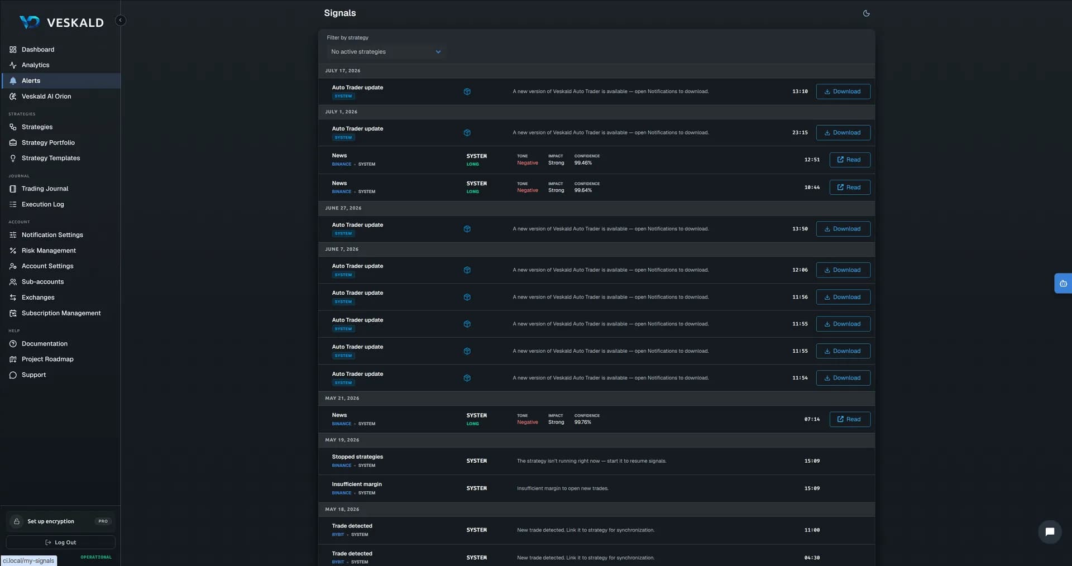Click the Subscription Management icon
The image size is (1072, 566).
(x=13, y=313)
